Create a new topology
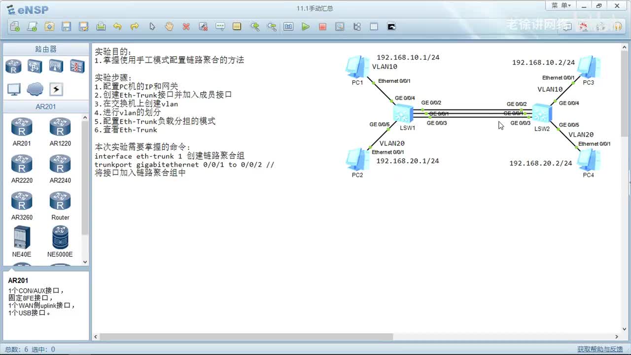The image size is (631, 355). coord(15,27)
